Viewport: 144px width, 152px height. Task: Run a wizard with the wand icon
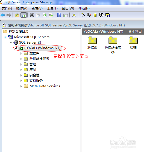[82, 15]
